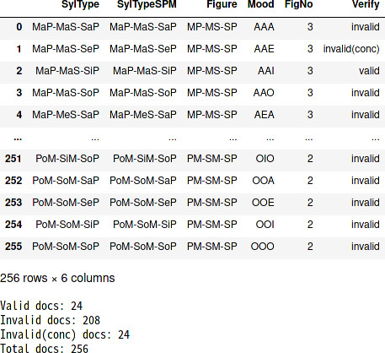Select row index 251

[x=13, y=159]
